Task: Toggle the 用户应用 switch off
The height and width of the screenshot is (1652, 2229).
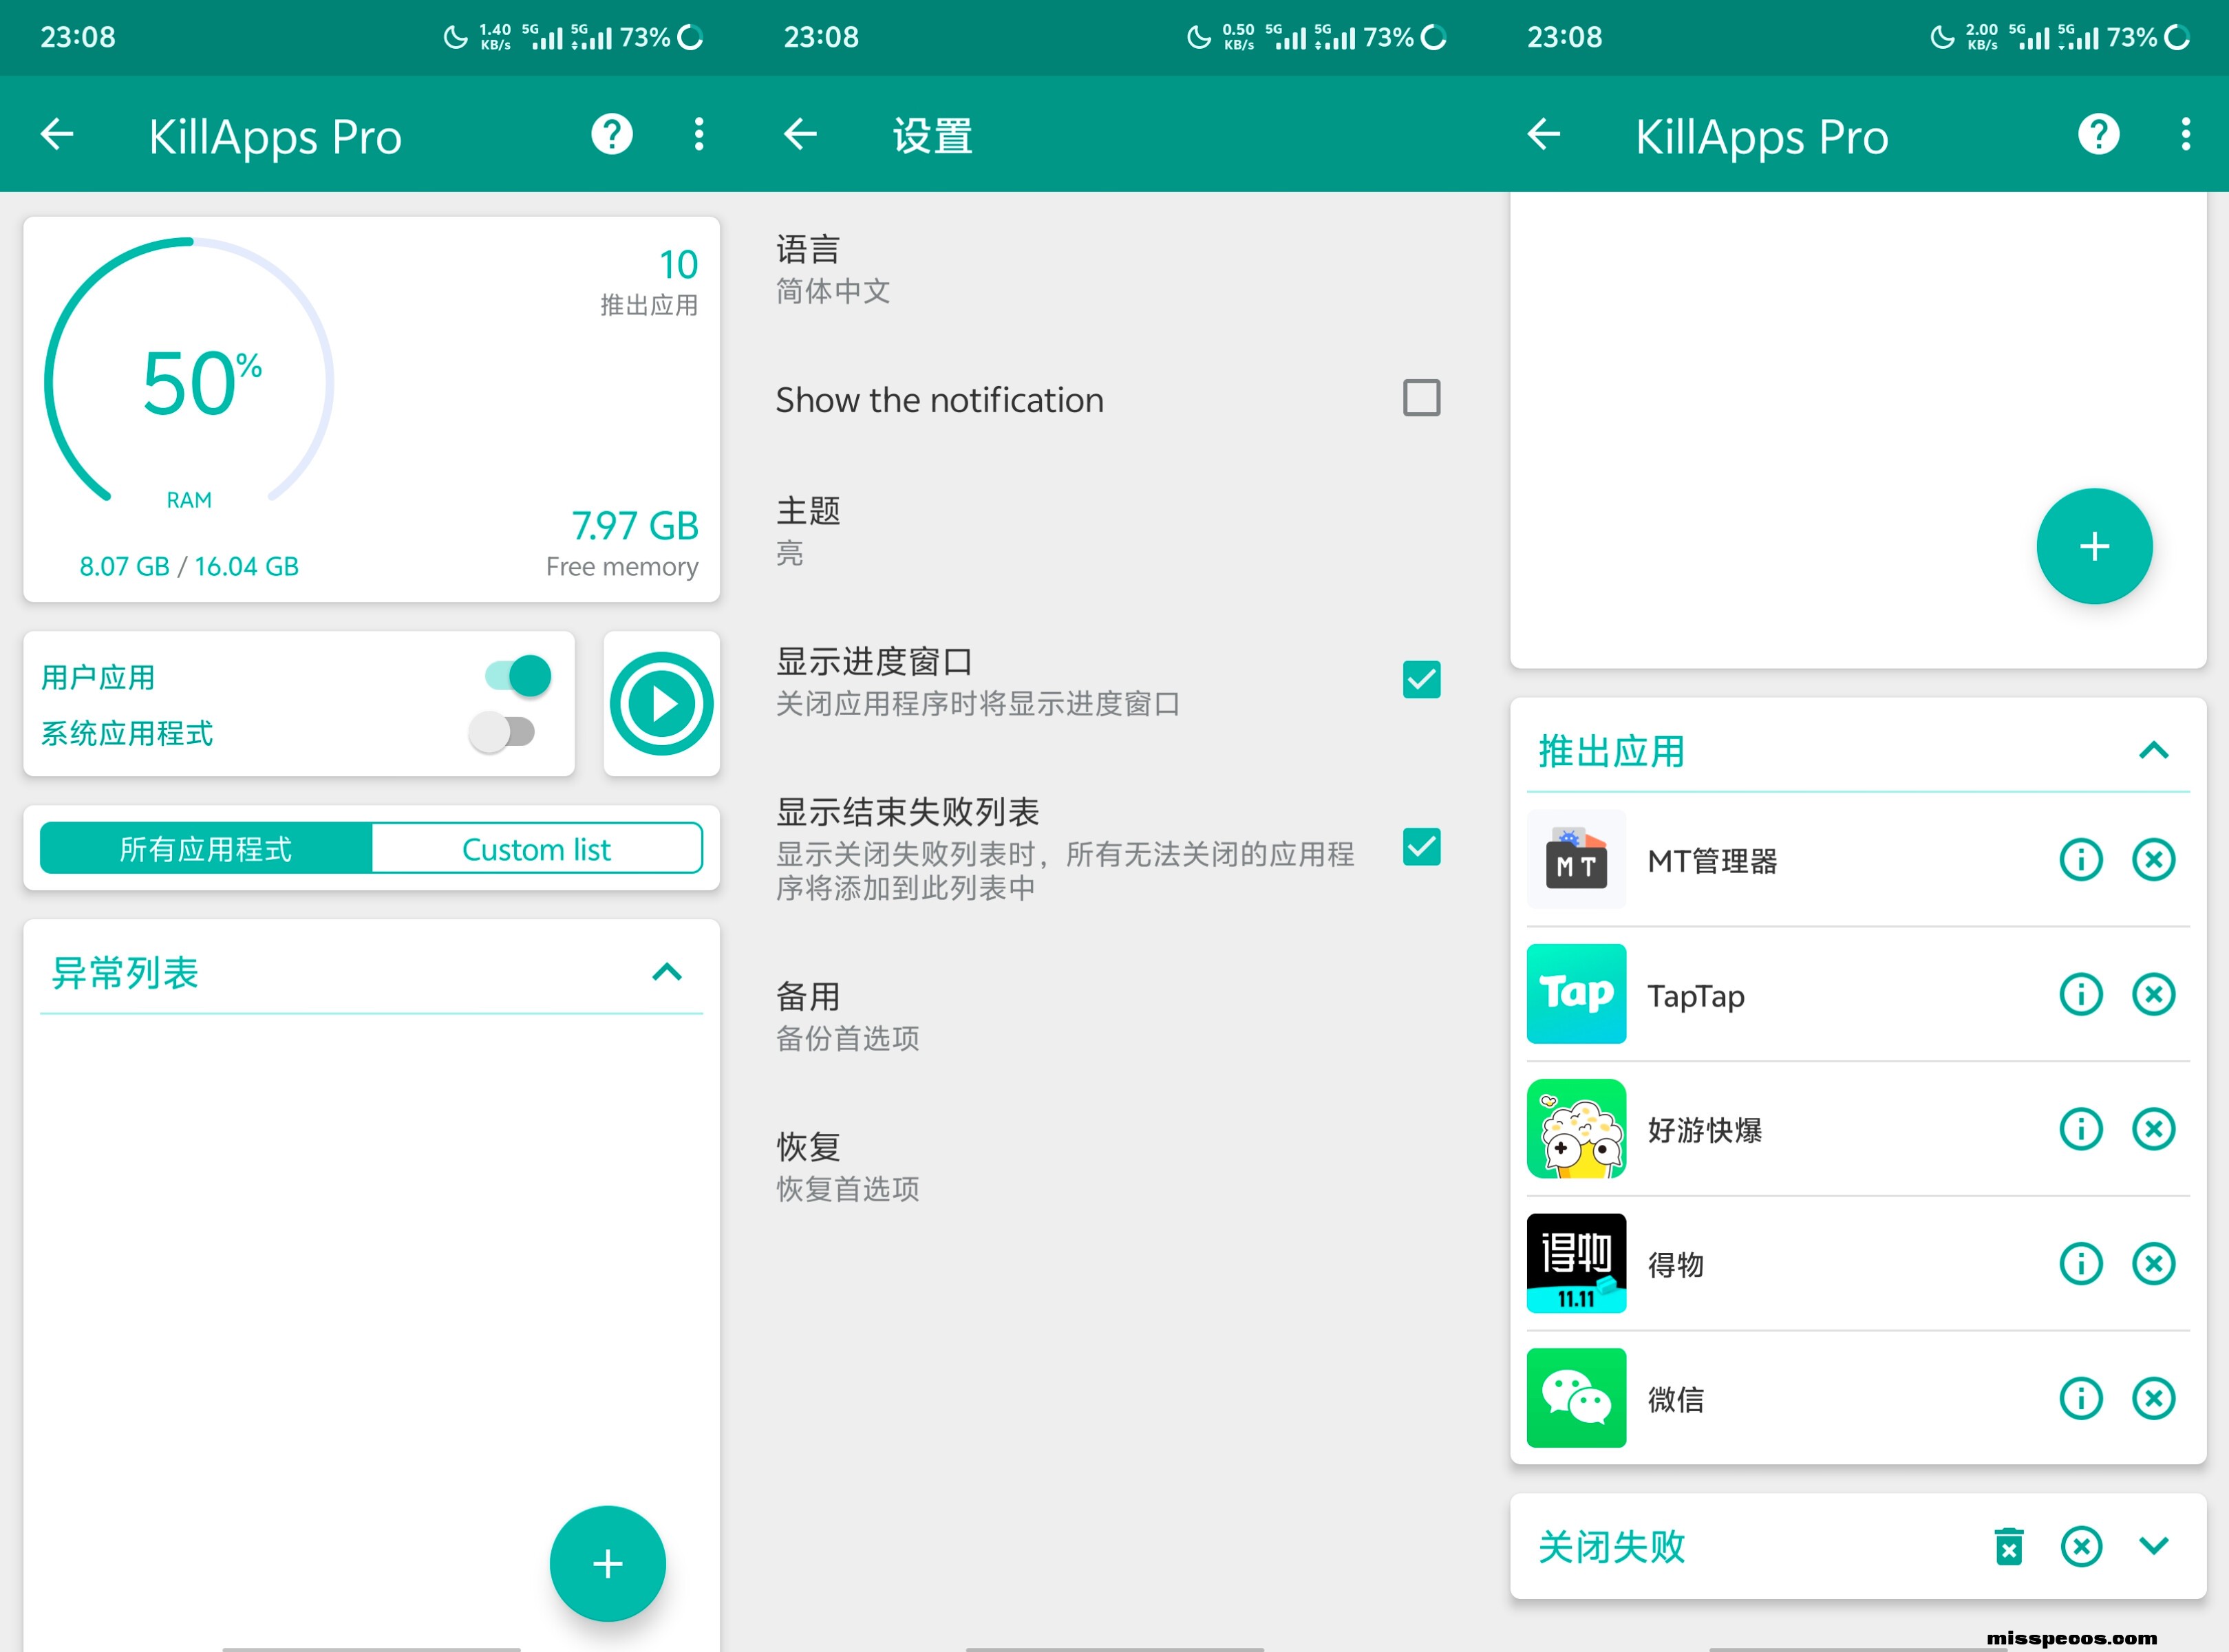Action: point(517,676)
